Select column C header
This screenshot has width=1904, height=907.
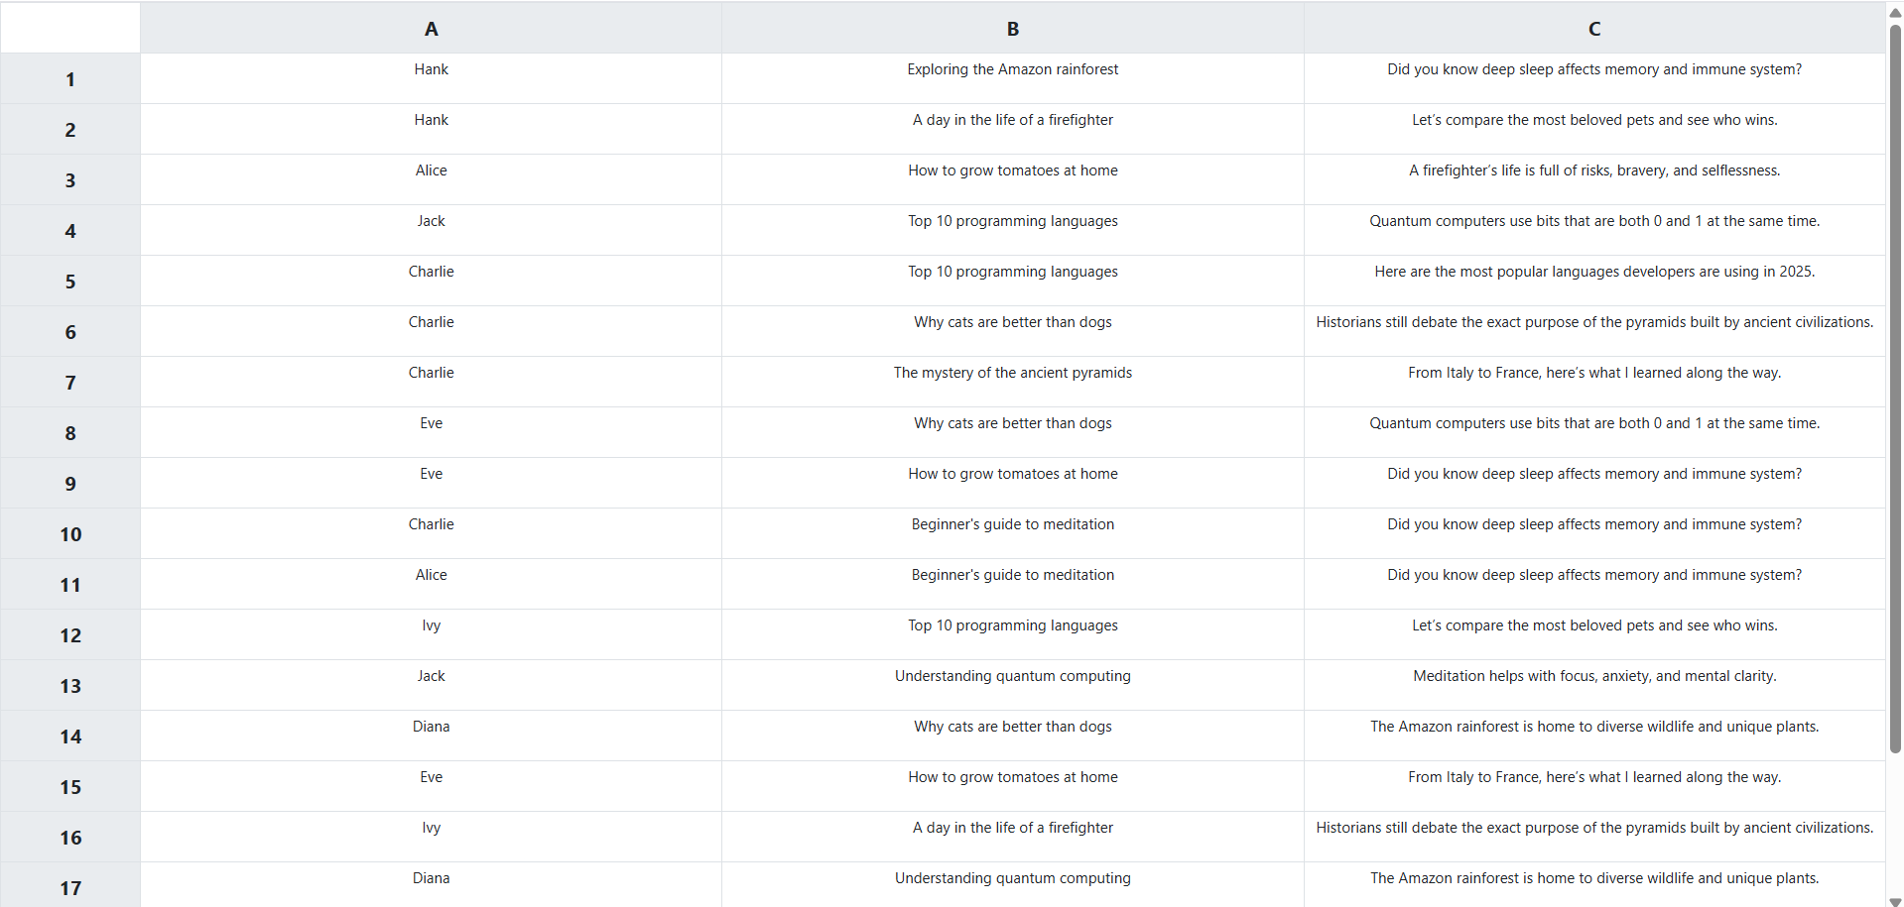[x=1593, y=28]
